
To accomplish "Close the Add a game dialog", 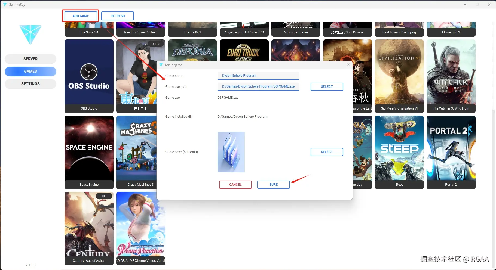I will coord(348,65).
